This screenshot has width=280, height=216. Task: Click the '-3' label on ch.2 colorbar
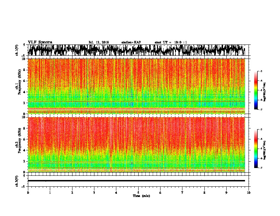261,130
